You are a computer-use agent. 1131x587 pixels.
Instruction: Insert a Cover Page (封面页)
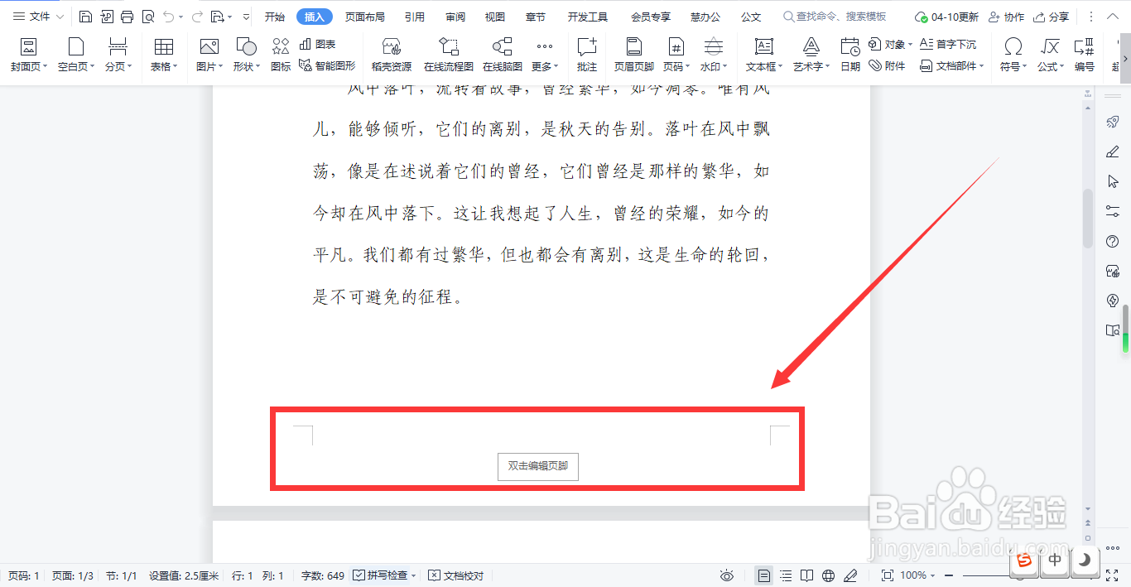pyautogui.click(x=29, y=55)
